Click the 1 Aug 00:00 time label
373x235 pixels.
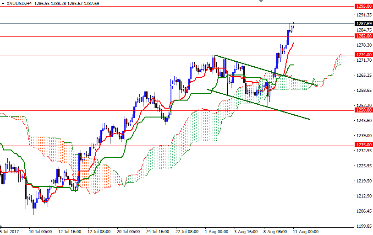[x=216, y=232]
